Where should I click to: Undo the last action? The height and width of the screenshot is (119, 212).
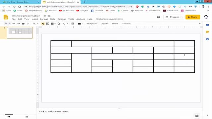pyautogui.click(x=14, y=23)
